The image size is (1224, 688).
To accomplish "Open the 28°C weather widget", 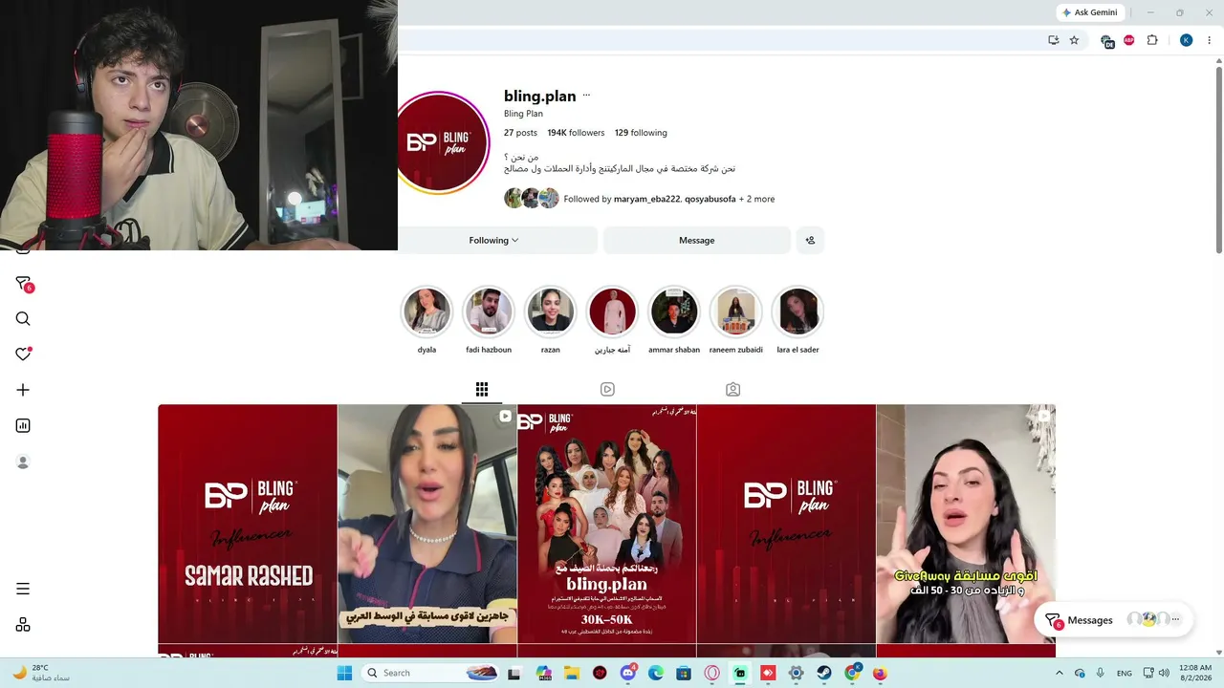I will 40,673.
